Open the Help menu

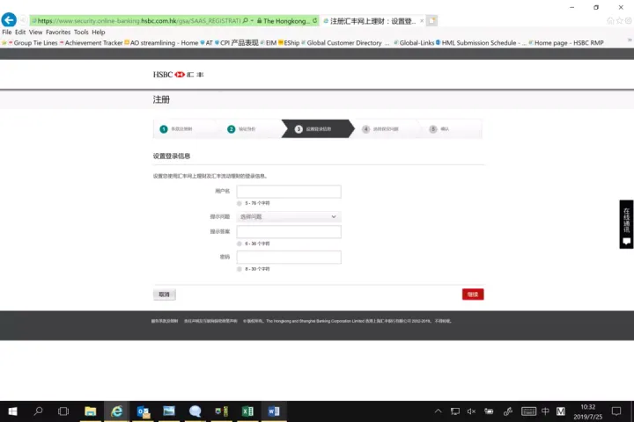click(x=99, y=32)
